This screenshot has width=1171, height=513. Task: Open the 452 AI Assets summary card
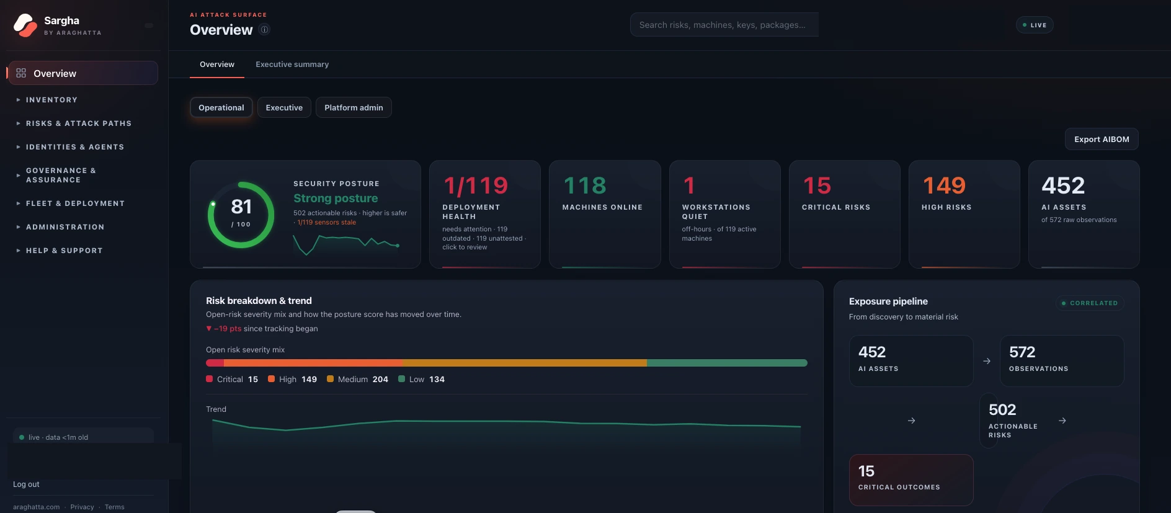tap(1084, 215)
